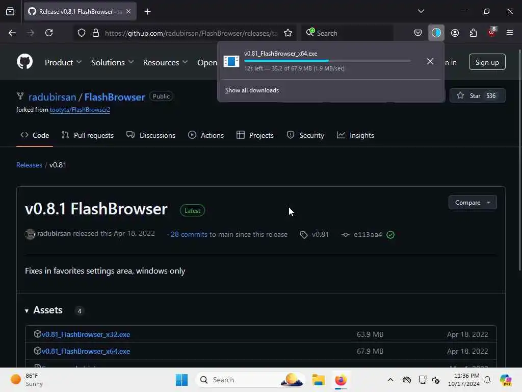Viewport: 522px width, 392px height.
Task: Download v0.81_FlashBrowser_x32.exe asset
Action: click(x=86, y=334)
